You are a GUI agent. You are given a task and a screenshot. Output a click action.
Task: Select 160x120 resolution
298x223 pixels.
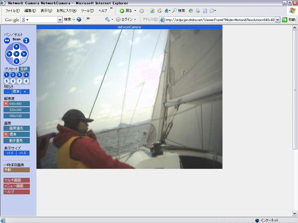(x=16, y=116)
